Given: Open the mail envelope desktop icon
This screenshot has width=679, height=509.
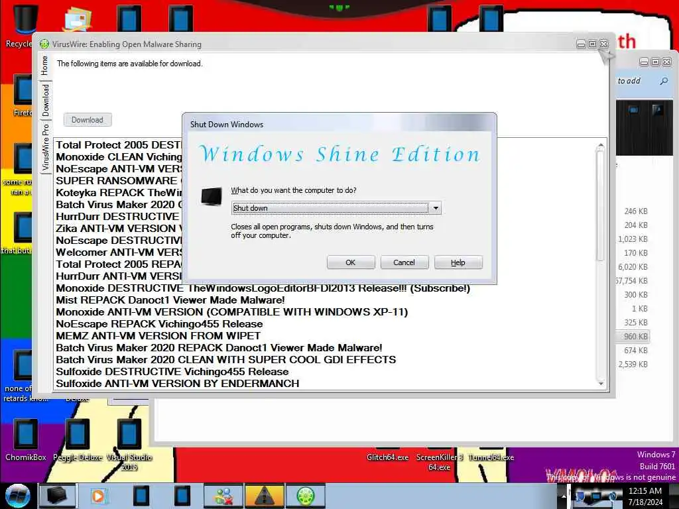Looking at the screenshot, I should pyautogui.click(x=77, y=18).
